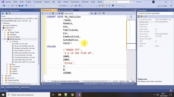Collapse the Tables tree node

(x=3, y=30)
